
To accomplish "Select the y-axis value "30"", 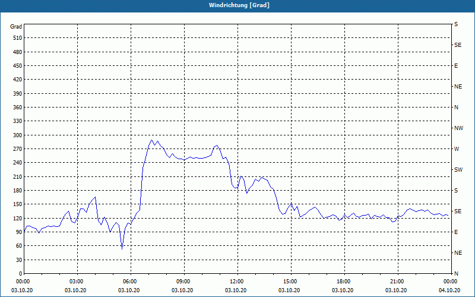I will (x=19, y=260).
